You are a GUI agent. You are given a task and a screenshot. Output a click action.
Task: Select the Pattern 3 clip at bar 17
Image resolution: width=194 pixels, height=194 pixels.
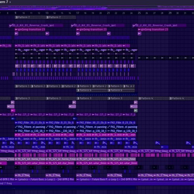tap(92, 99)
